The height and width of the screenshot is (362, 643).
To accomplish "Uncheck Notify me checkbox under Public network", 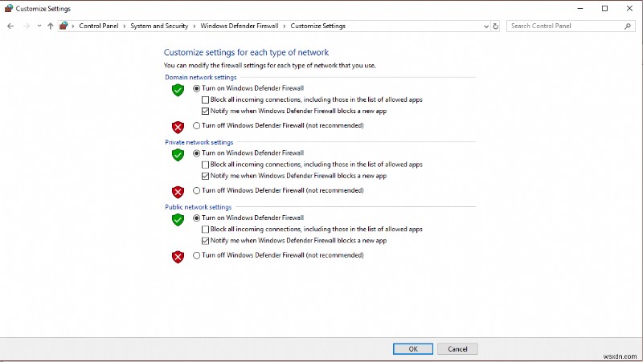I will (205, 241).
